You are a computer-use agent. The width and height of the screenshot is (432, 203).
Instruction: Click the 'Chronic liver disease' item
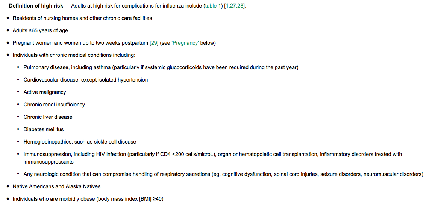coord(48,117)
